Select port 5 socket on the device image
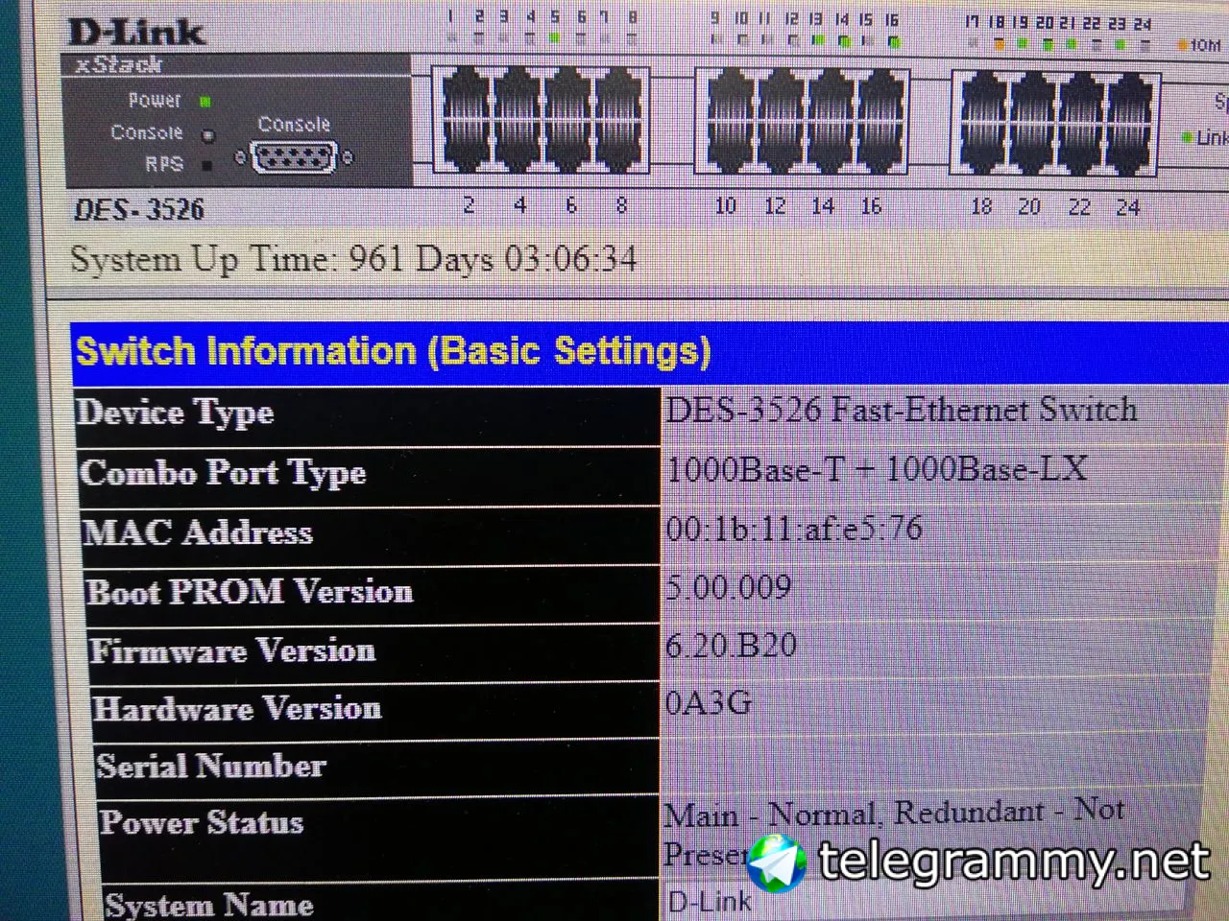Image resolution: width=1229 pixels, height=921 pixels. pos(567,95)
